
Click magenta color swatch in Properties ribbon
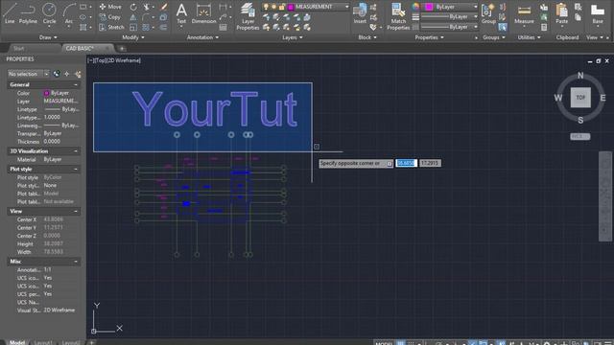[x=429, y=7]
